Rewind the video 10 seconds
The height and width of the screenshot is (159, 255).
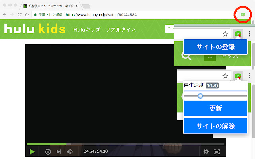tap(48, 152)
